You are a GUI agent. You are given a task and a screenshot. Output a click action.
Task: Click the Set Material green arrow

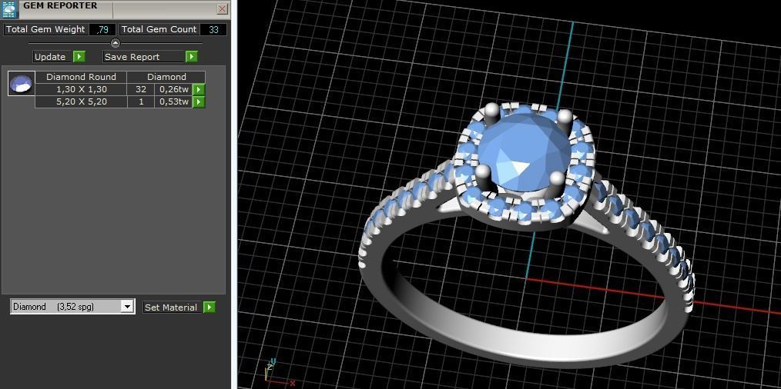(209, 308)
